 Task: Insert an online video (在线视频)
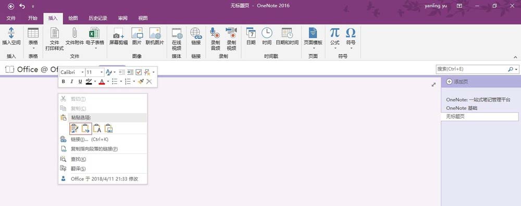(x=177, y=39)
